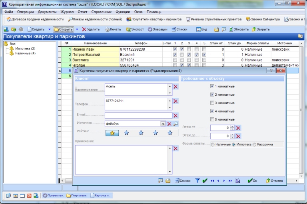
Task: Select the Рассрочка payment radio button
Action: (x=254, y=145)
